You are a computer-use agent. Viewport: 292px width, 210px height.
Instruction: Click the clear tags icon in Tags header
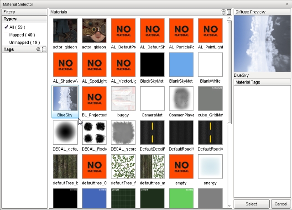[38, 49]
